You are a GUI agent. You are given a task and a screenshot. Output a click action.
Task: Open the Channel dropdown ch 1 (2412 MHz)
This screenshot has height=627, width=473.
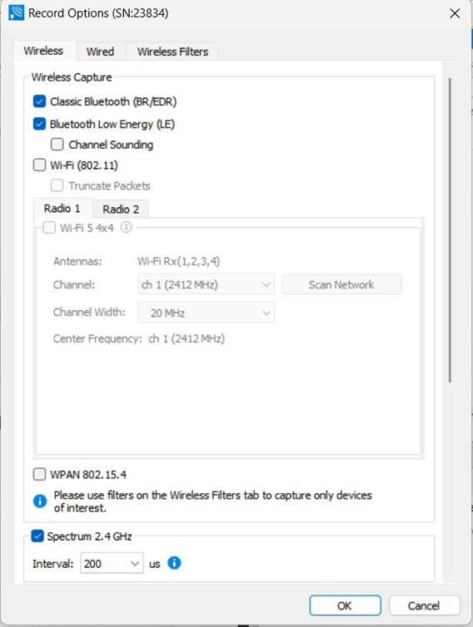pos(207,284)
